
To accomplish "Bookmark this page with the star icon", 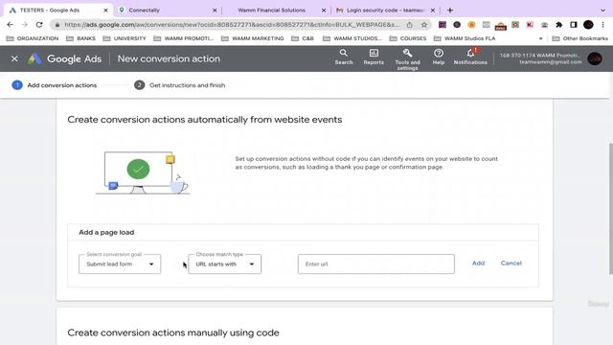I will (423, 25).
